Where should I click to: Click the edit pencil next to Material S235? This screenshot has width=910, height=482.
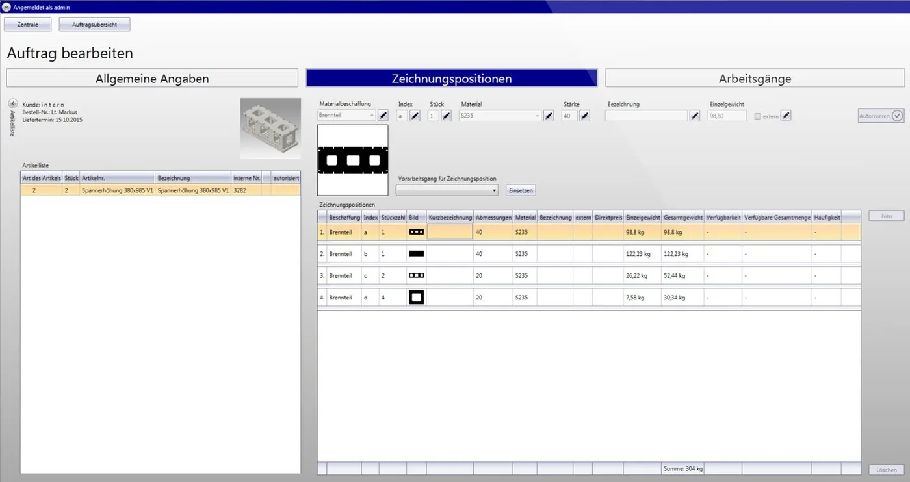549,116
